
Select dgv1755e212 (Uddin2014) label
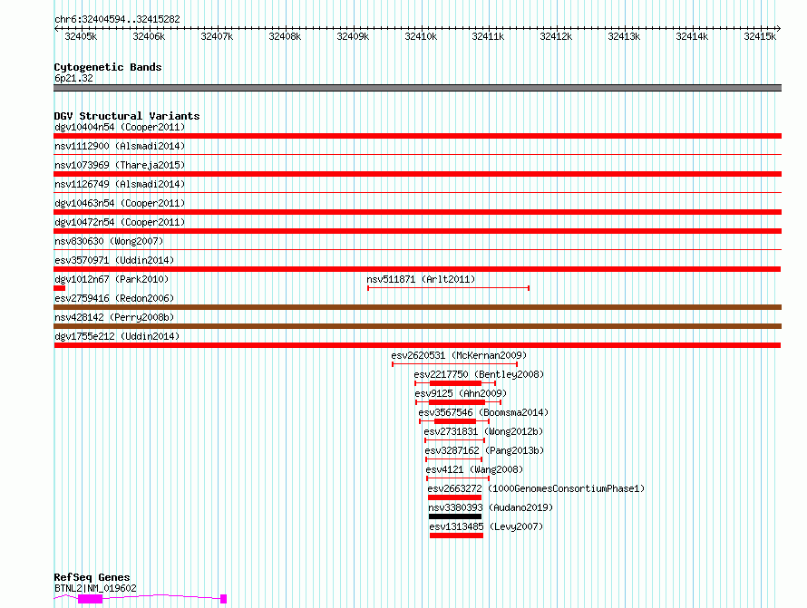117,336
